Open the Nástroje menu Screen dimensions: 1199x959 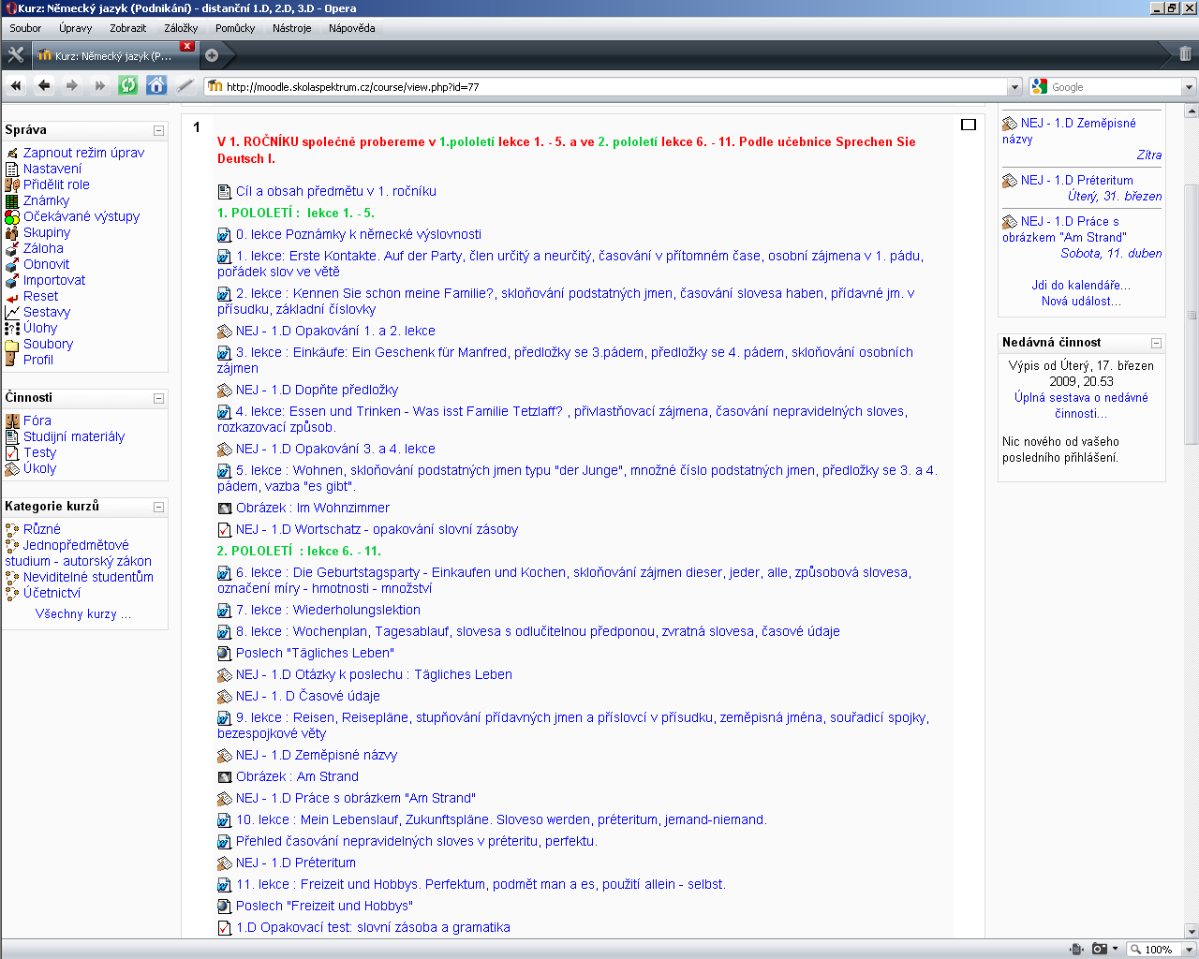click(x=292, y=28)
